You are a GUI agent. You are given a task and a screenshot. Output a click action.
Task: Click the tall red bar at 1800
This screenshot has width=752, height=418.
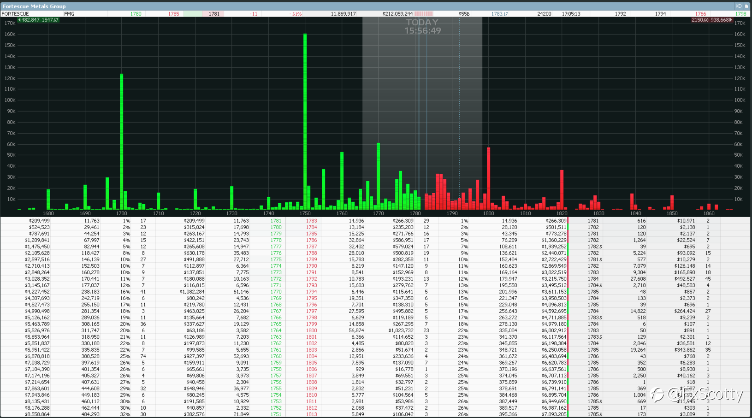pyautogui.click(x=488, y=178)
